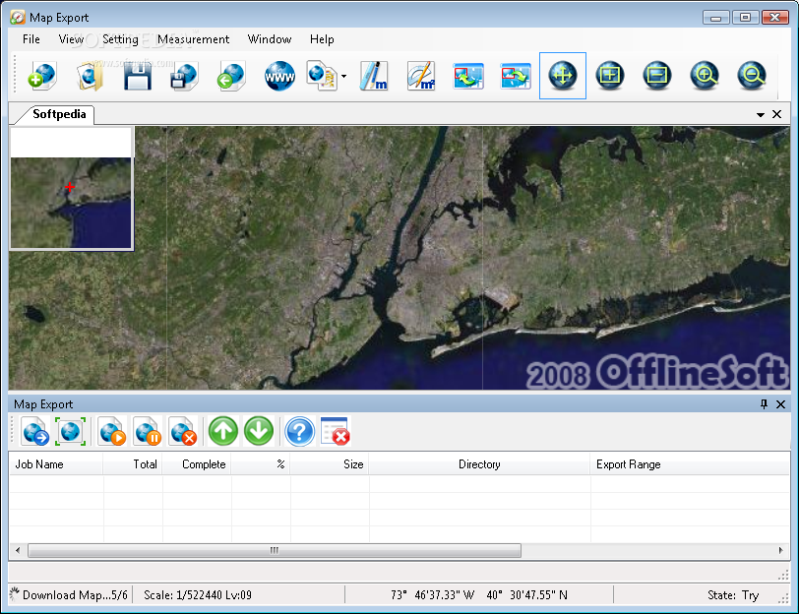Image resolution: width=799 pixels, height=614 pixels.
Task: Click the scrollbar left arrow
Action: click(18, 550)
